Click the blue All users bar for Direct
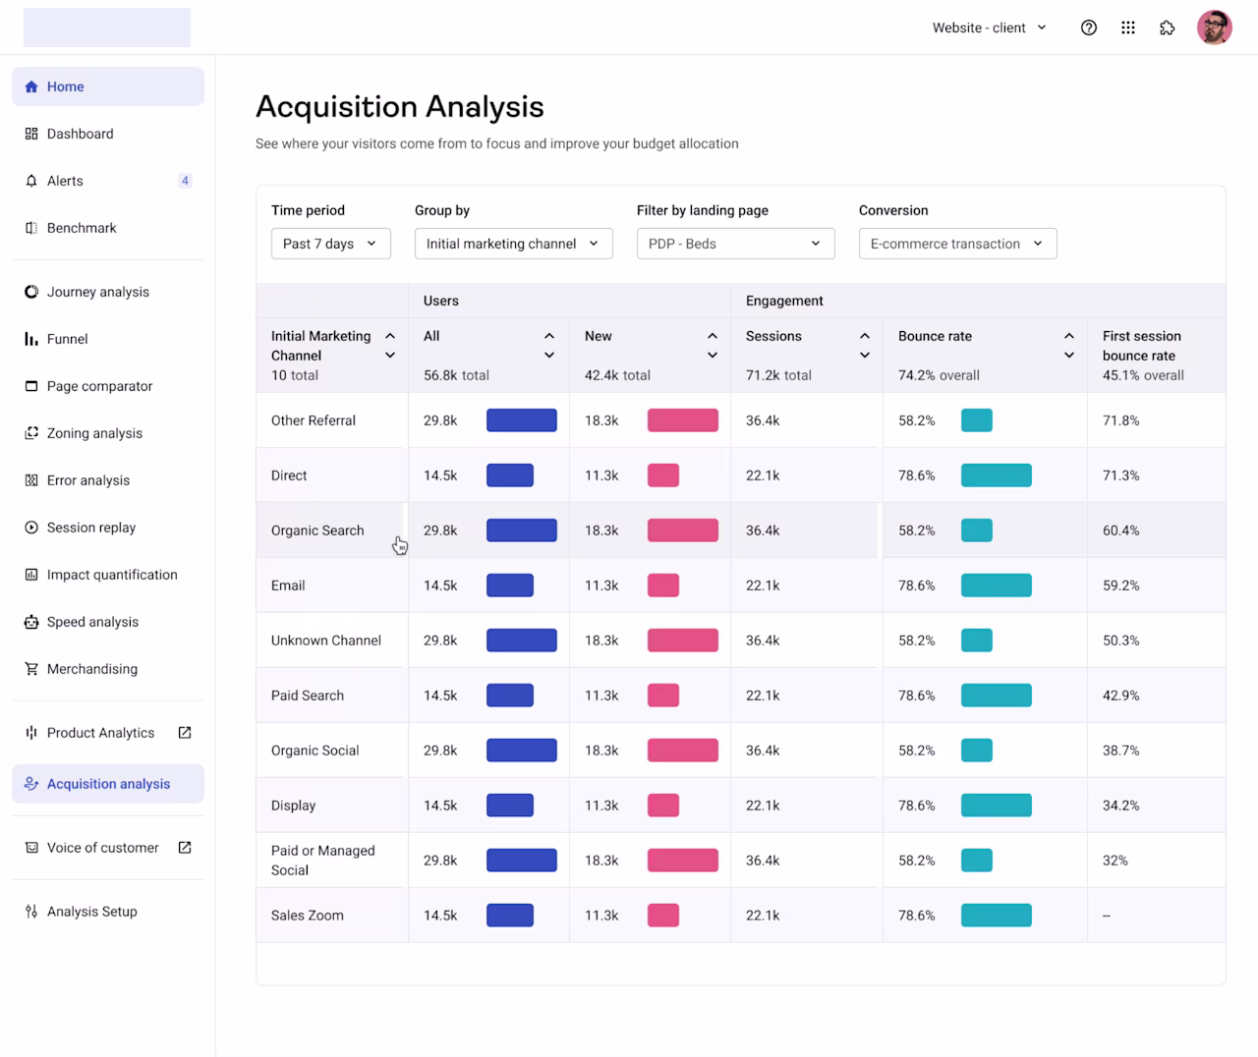Image resolution: width=1258 pixels, height=1057 pixels. click(x=510, y=475)
